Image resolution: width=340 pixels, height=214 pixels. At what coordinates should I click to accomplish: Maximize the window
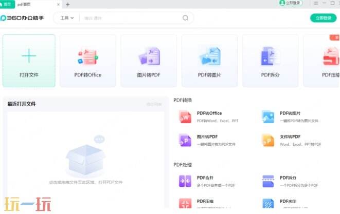(x=332, y=3)
